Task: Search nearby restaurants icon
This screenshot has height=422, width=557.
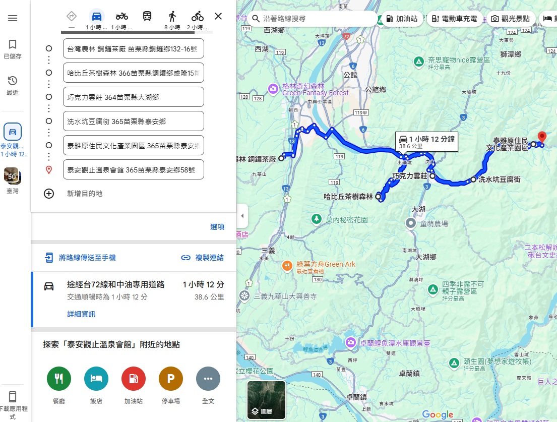Action: point(59,379)
